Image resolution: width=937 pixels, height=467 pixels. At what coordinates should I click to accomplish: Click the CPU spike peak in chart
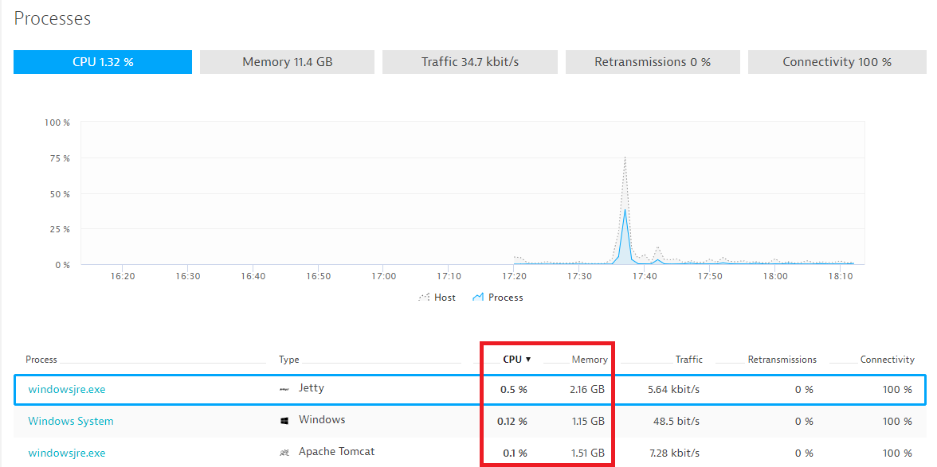coord(625,158)
